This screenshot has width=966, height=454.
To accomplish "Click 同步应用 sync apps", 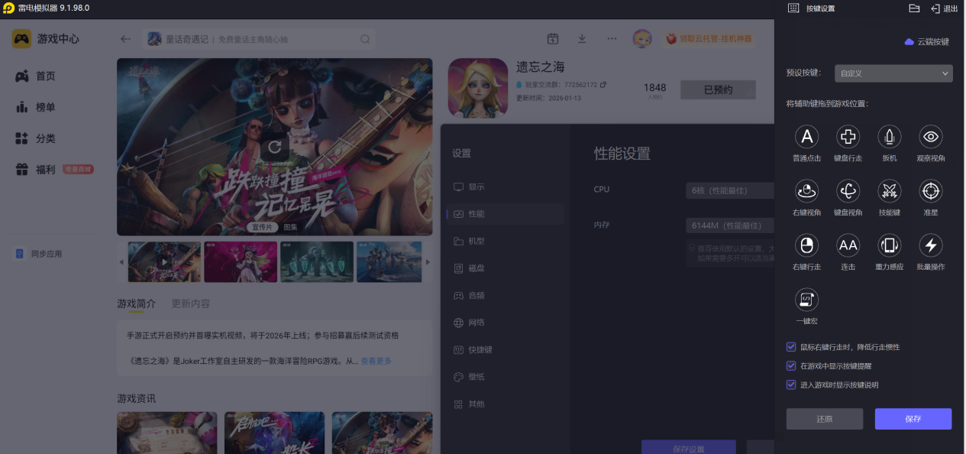I will [39, 254].
